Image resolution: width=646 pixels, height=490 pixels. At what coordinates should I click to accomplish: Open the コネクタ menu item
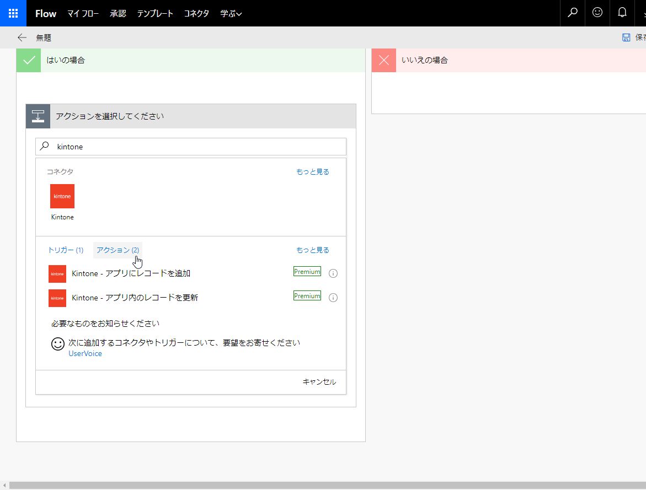[x=196, y=14]
